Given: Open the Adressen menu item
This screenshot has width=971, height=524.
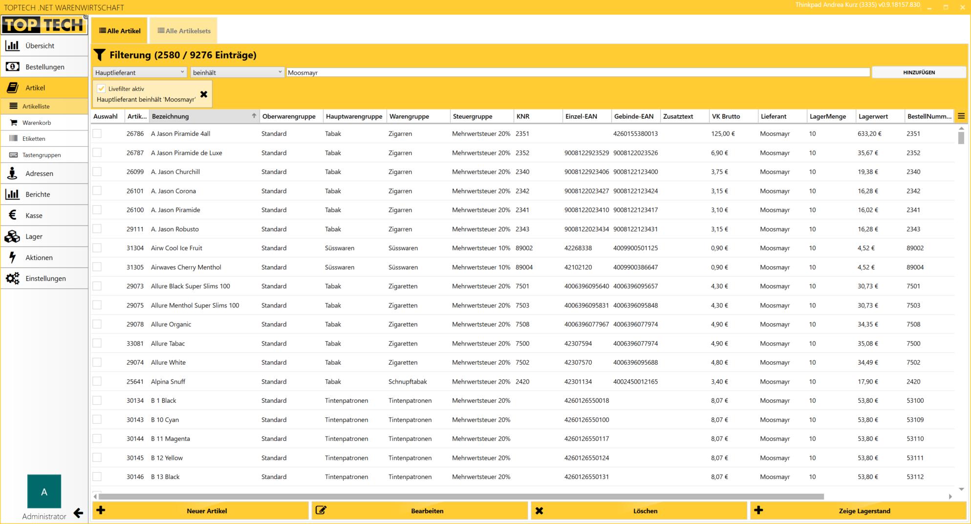Looking at the screenshot, I should point(44,173).
